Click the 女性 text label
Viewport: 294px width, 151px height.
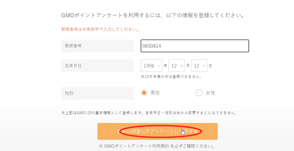pyautogui.click(x=210, y=93)
